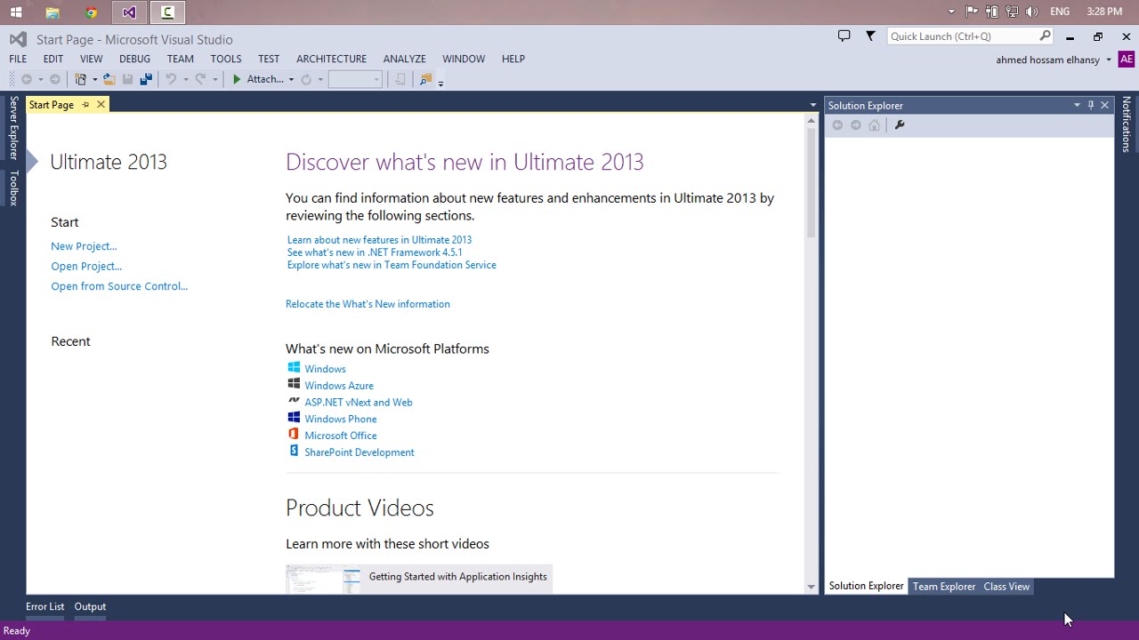
Task: Click the Undo toolbar icon
Action: tap(171, 79)
